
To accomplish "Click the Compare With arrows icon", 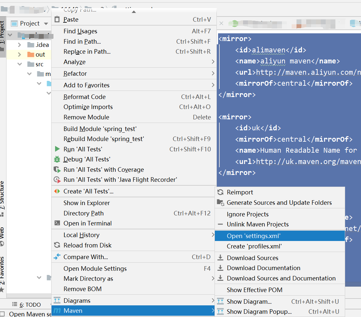I will tap(57, 257).
